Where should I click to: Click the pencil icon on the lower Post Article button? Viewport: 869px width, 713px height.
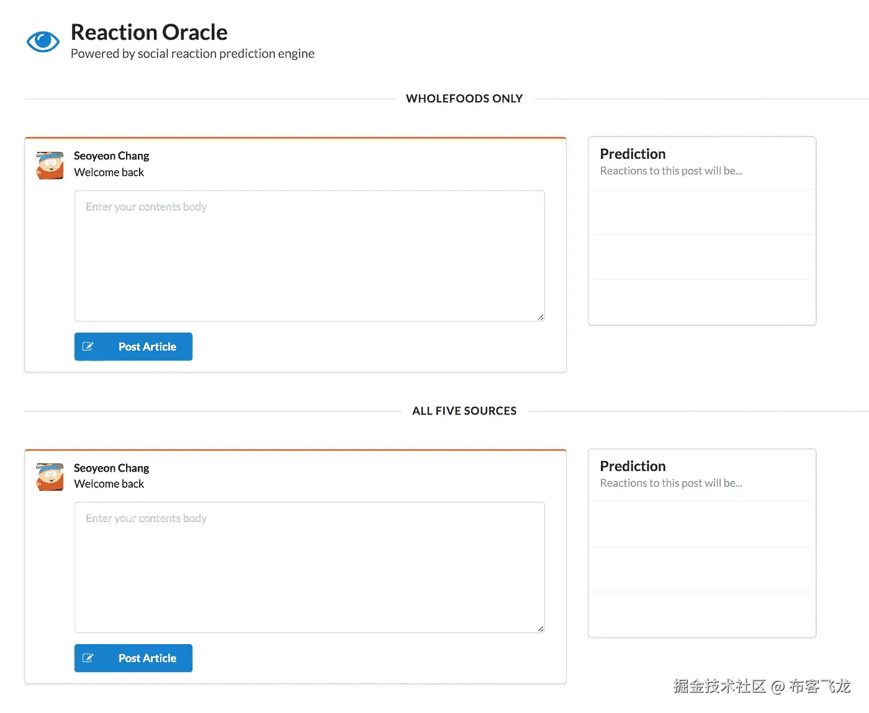(x=88, y=658)
